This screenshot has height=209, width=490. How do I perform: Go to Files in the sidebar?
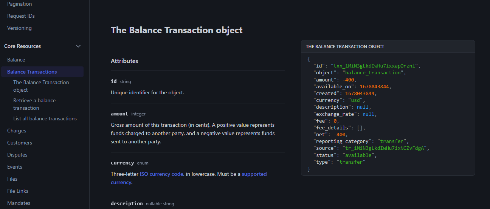point(12,179)
